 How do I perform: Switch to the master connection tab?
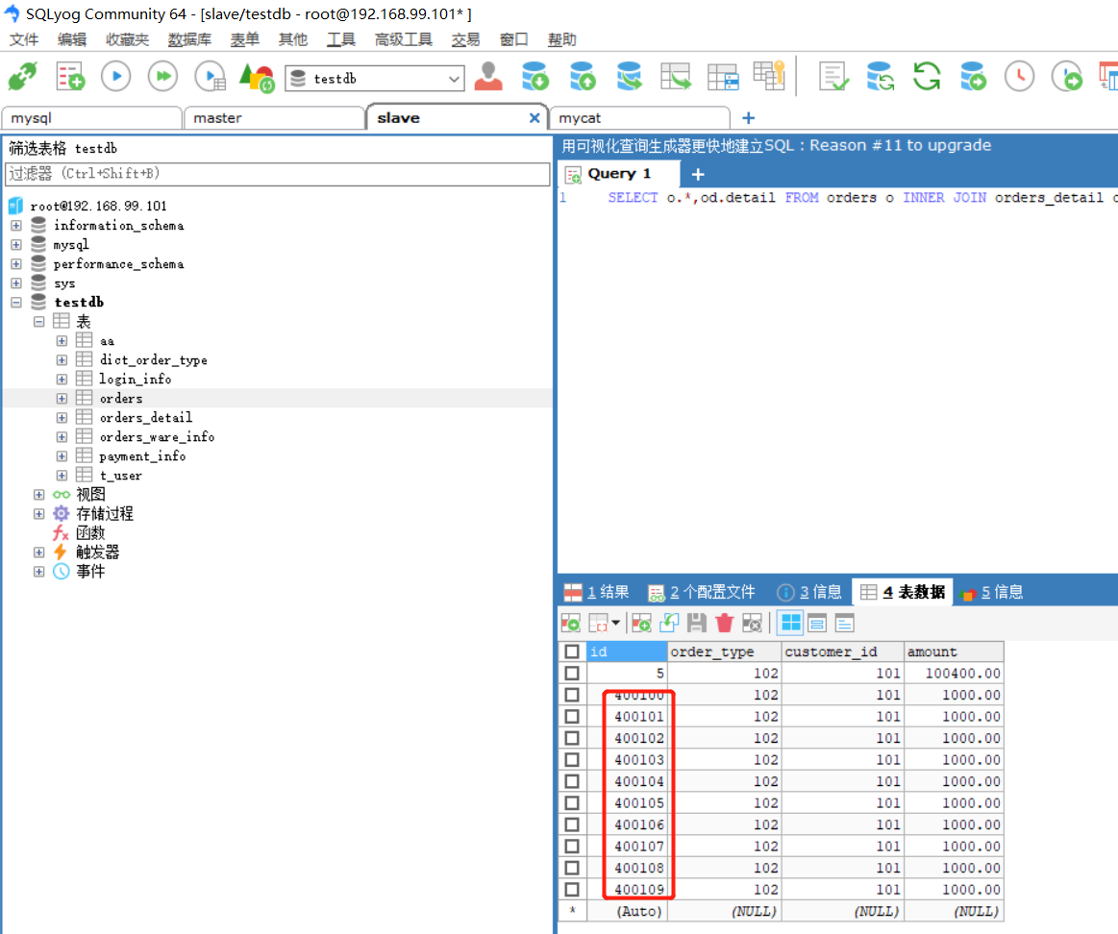pyautogui.click(x=274, y=118)
